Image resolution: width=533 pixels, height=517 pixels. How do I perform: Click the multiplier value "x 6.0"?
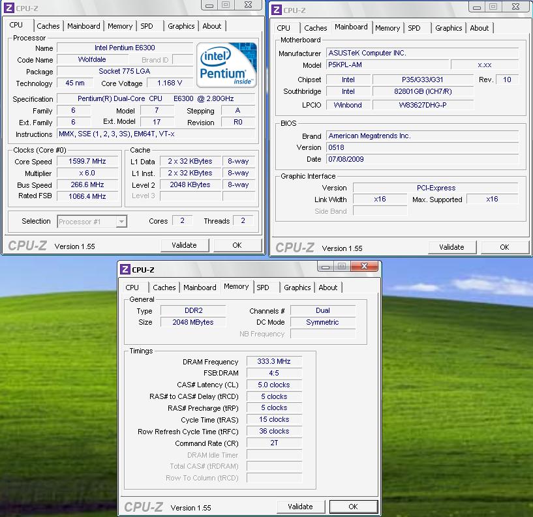coord(87,173)
